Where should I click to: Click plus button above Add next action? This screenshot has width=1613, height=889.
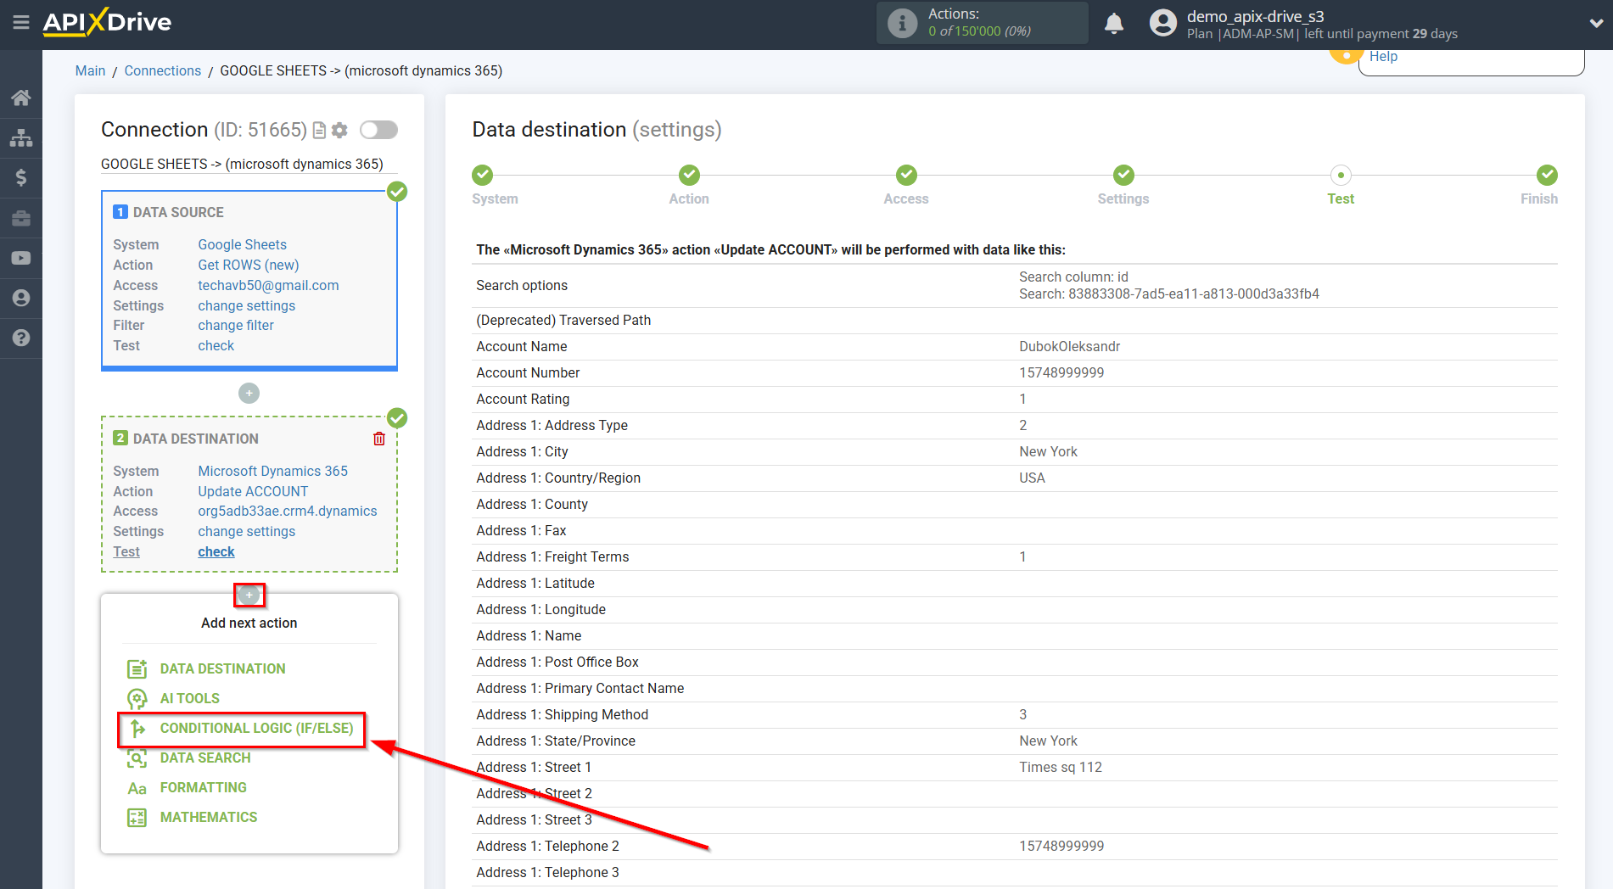pyautogui.click(x=249, y=595)
